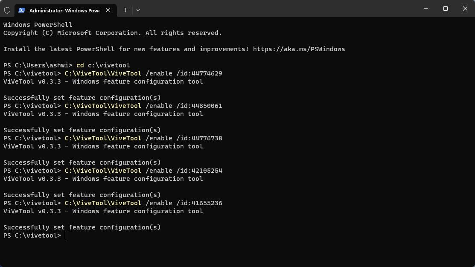Viewport: 475px width, 267px height.
Task: Open the aka.ms/PSWindows update link
Action: tap(299, 49)
